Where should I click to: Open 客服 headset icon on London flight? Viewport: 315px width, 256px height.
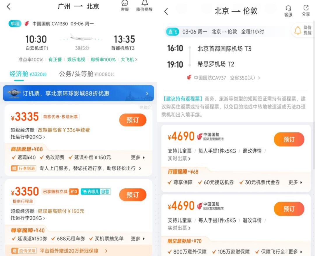point(288,11)
